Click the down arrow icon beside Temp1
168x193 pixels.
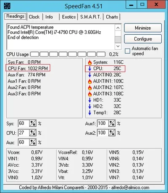[90, 113]
